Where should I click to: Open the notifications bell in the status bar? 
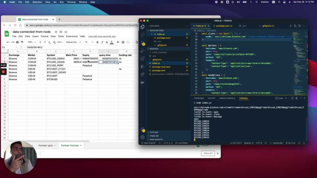304,143
